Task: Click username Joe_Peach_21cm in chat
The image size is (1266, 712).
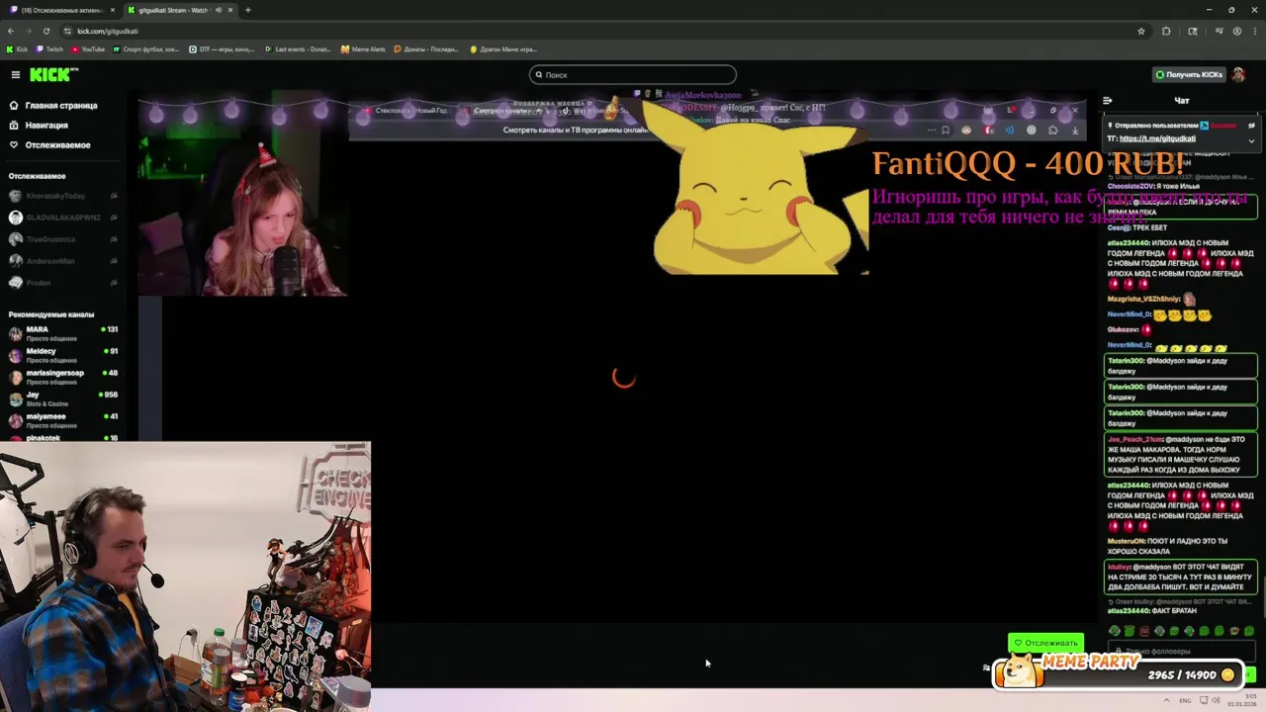Action: [1135, 439]
